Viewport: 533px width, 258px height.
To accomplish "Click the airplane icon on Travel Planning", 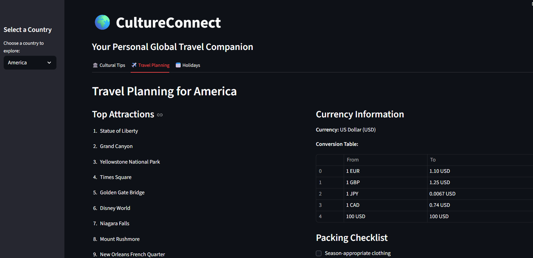I will pos(134,65).
